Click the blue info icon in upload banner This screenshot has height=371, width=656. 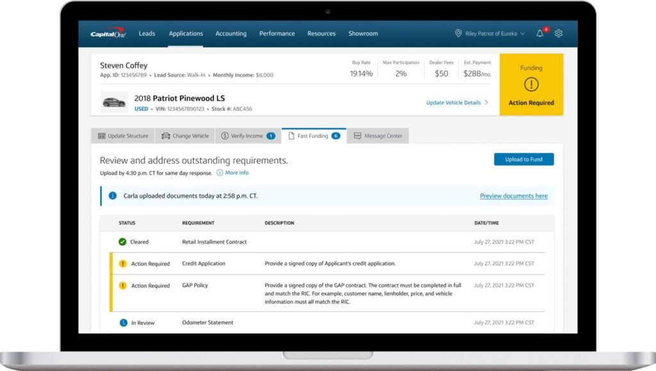point(113,195)
